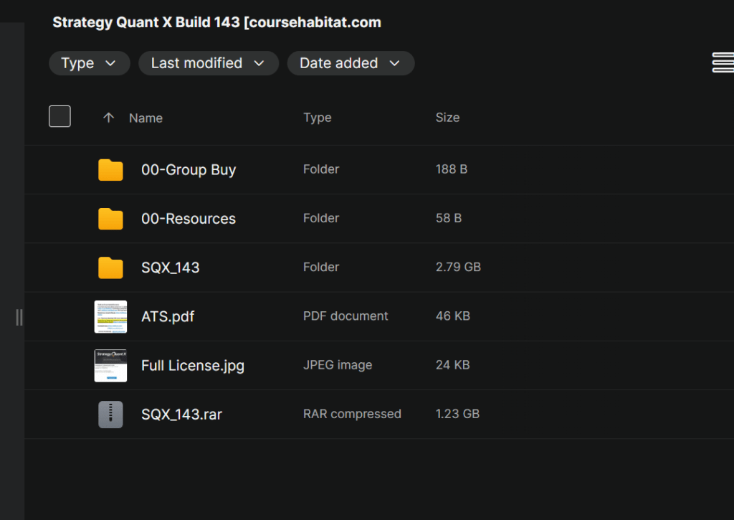
Task: Select the 00-Group Buy file name
Action: click(189, 169)
